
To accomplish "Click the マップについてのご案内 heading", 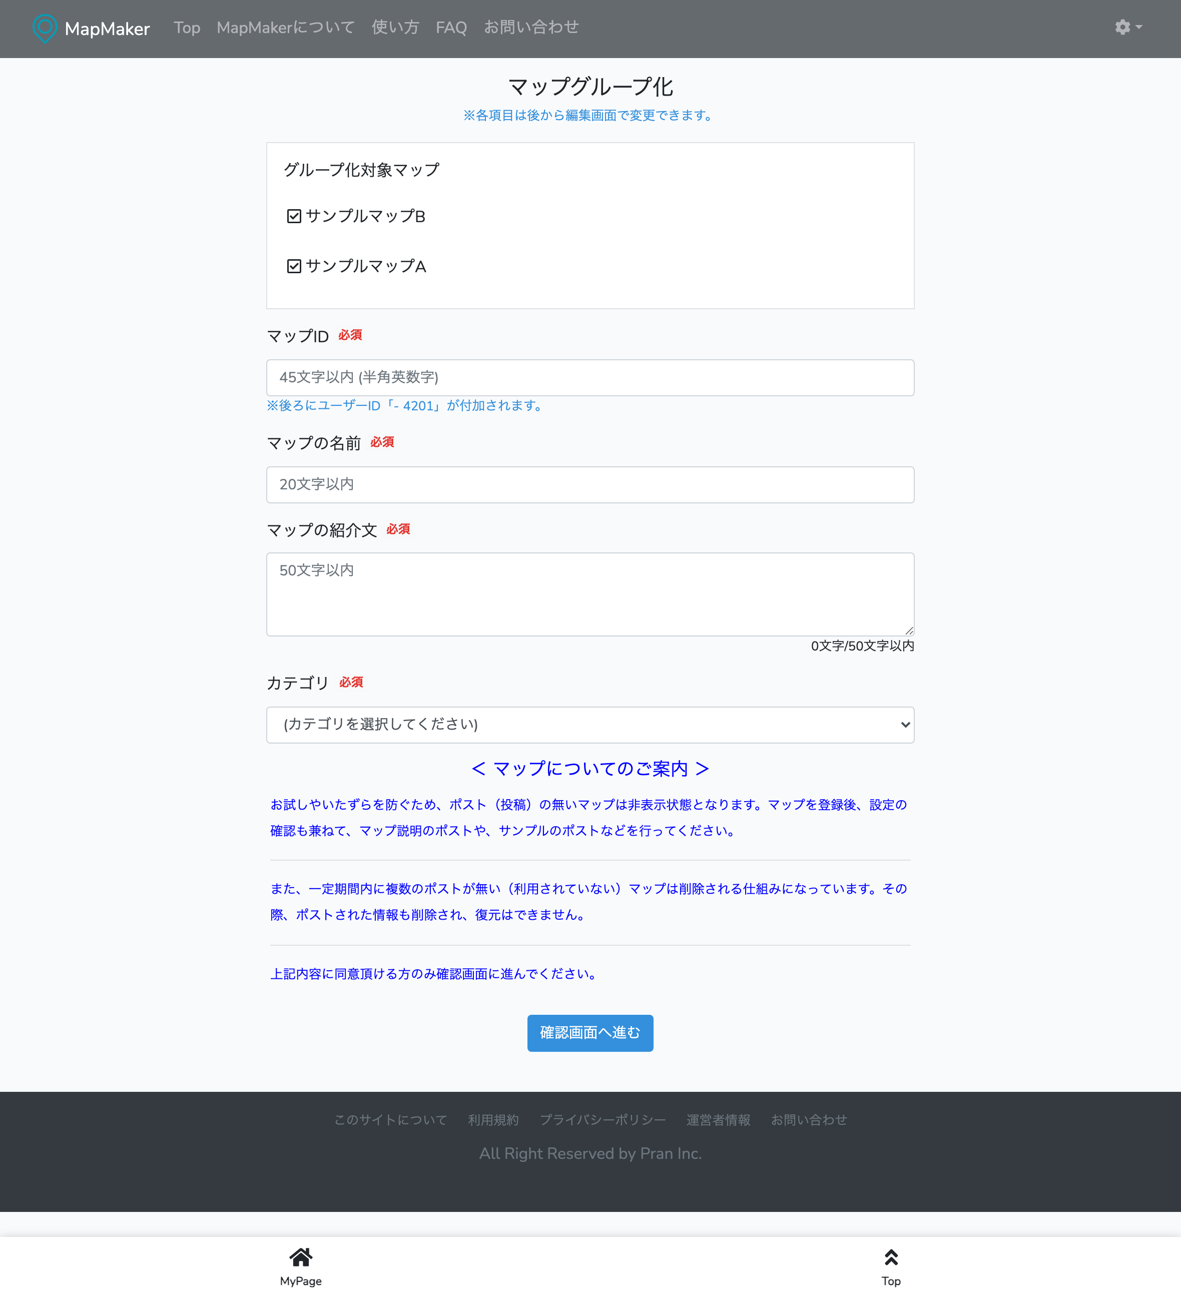I will pyautogui.click(x=590, y=769).
